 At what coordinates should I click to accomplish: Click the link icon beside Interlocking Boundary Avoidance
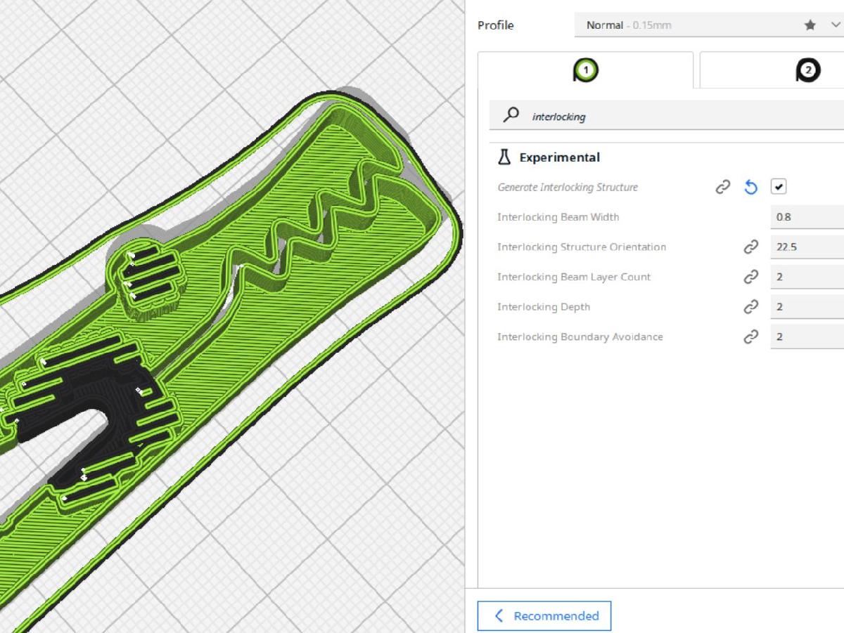750,337
